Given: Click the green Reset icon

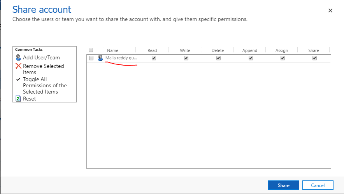Looking at the screenshot, I should tap(18, 99).
